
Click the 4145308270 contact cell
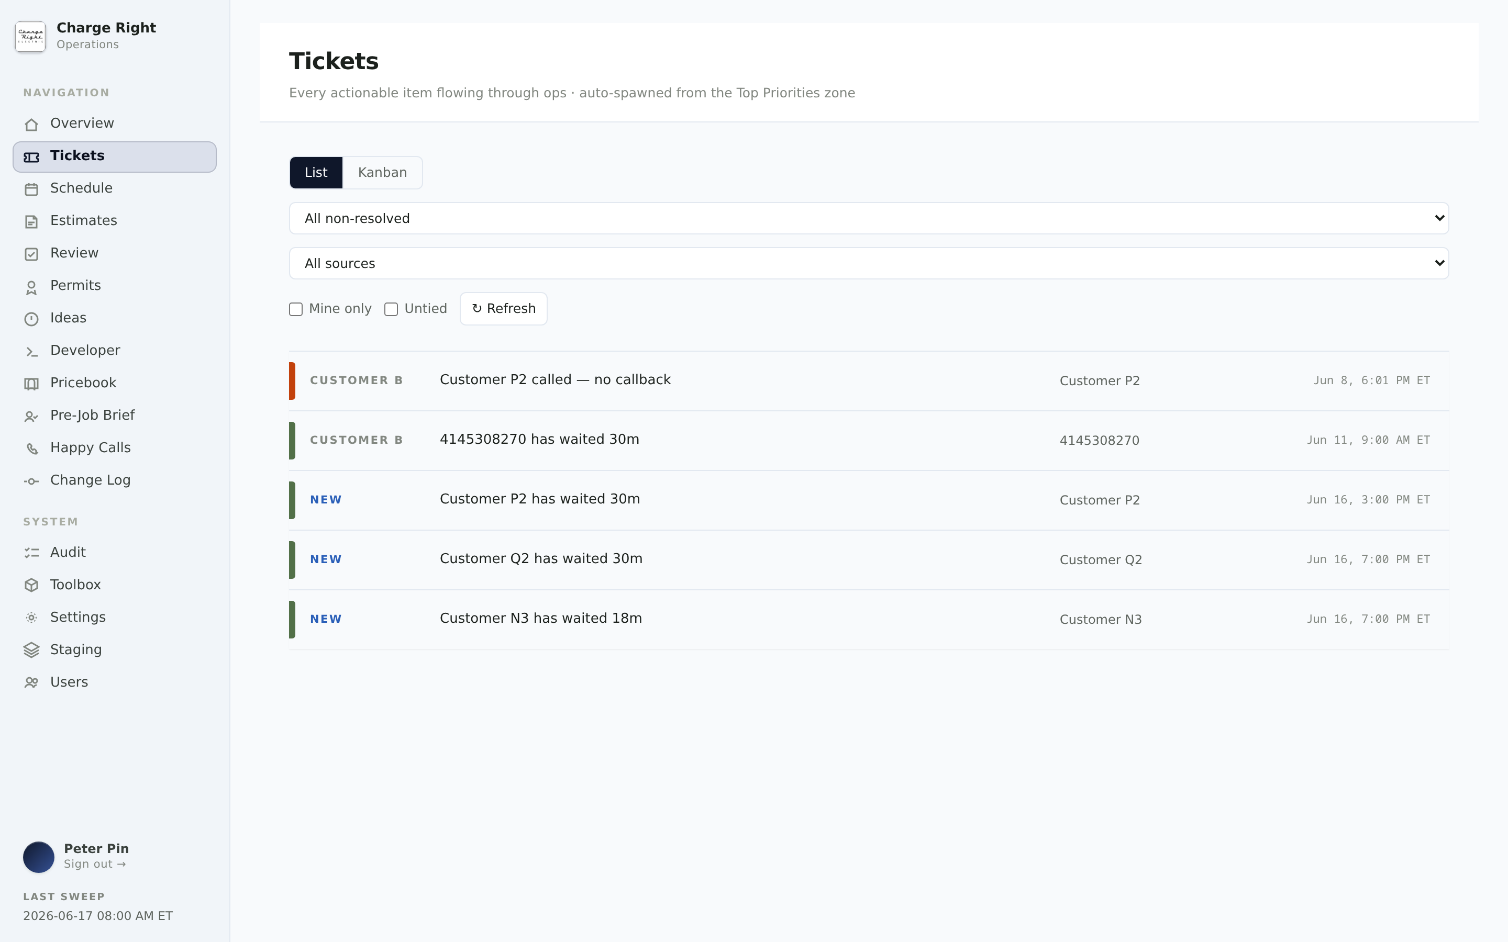(x=1099, y=441)
